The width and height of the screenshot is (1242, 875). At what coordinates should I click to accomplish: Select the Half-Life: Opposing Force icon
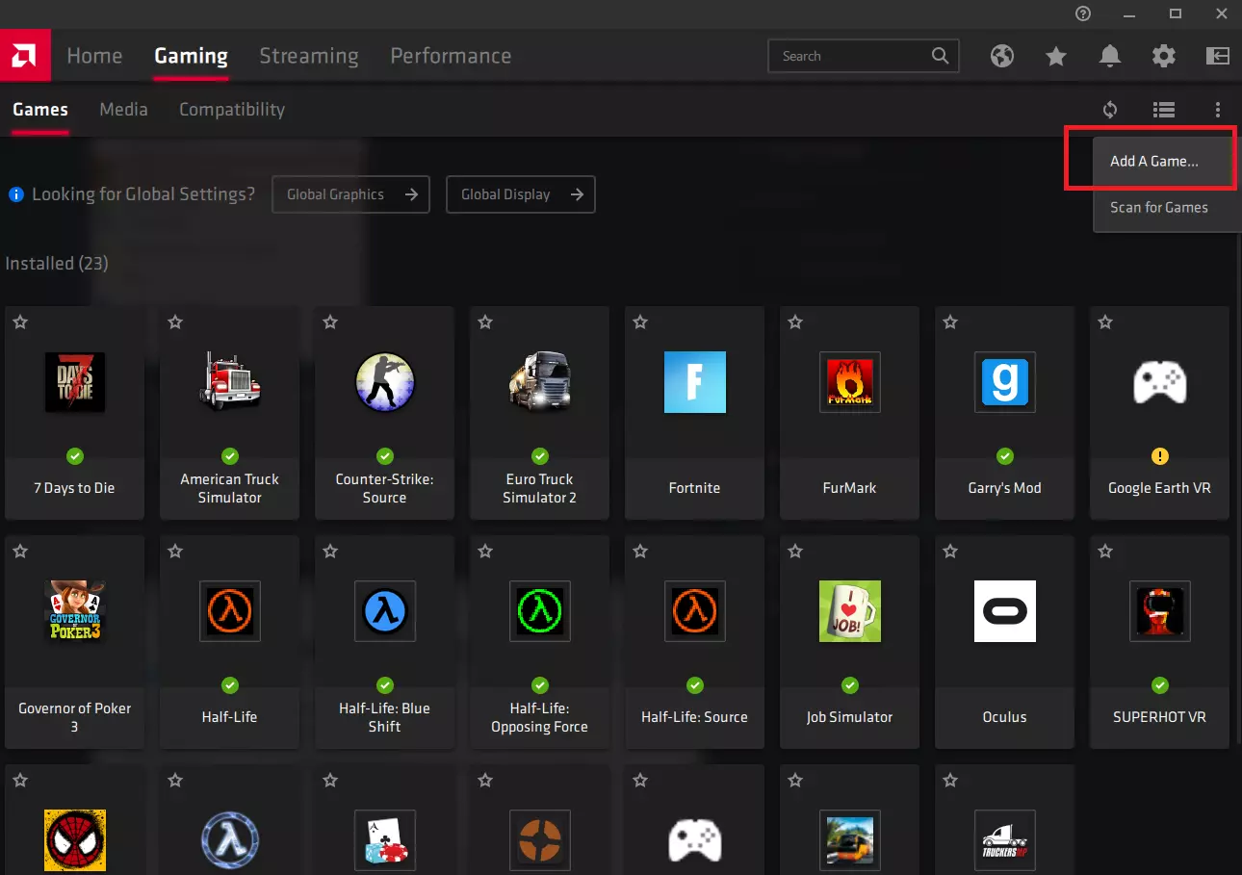pyautogui.click(x=539, y=611)
